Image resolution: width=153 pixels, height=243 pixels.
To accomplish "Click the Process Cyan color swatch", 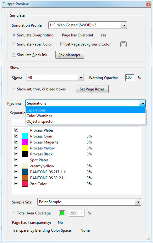I will (25, 136).
